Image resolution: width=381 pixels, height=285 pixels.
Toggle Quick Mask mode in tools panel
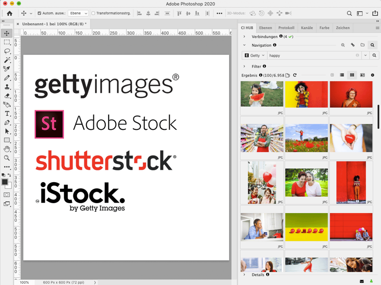click(7, 195)
